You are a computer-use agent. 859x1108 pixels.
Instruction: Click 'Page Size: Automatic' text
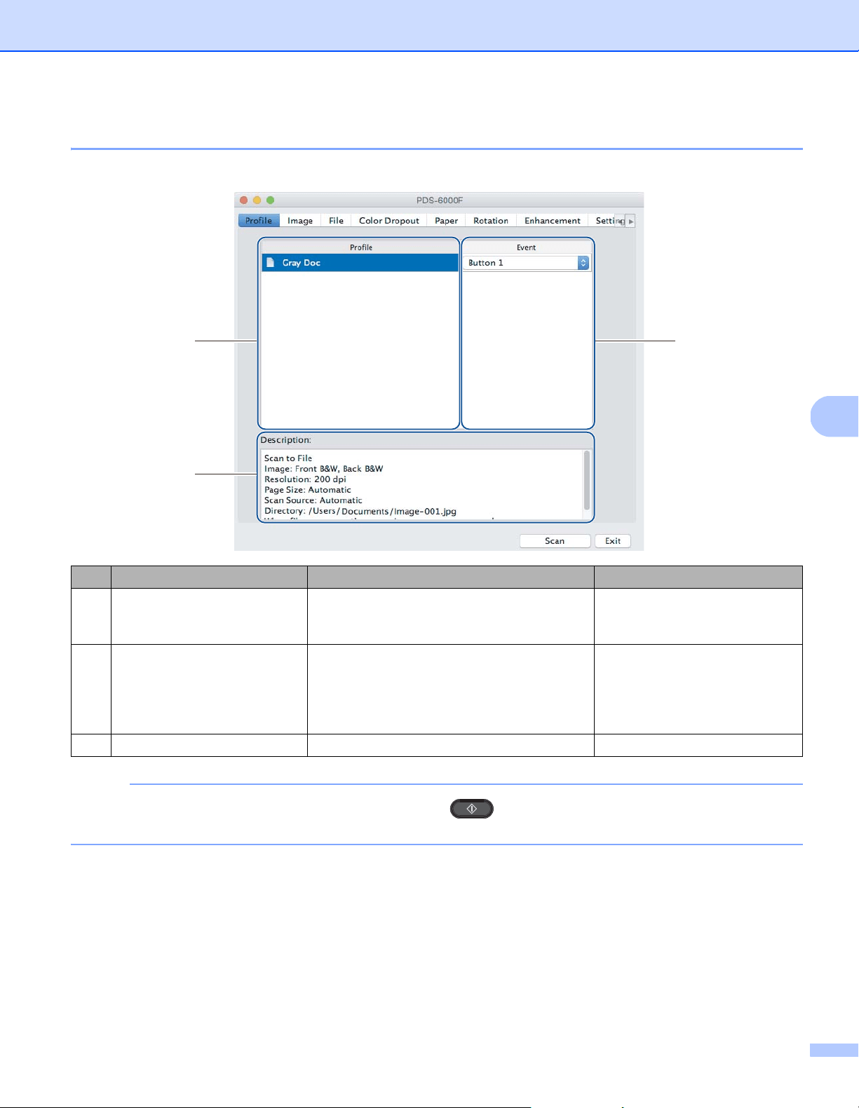click(x=308, y=490)
